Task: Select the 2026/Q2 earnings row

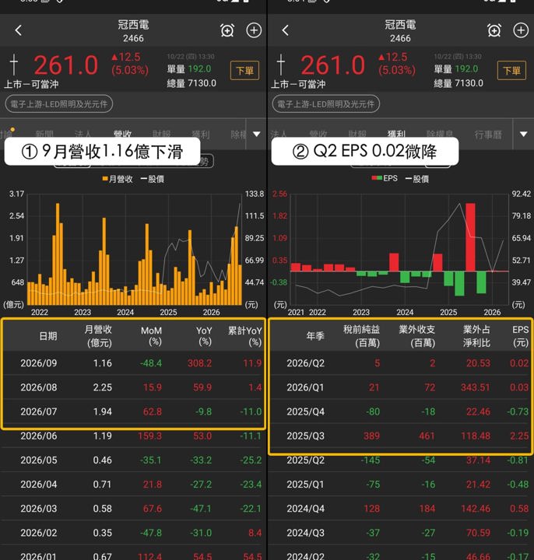Action: click(x=400, y=363)
